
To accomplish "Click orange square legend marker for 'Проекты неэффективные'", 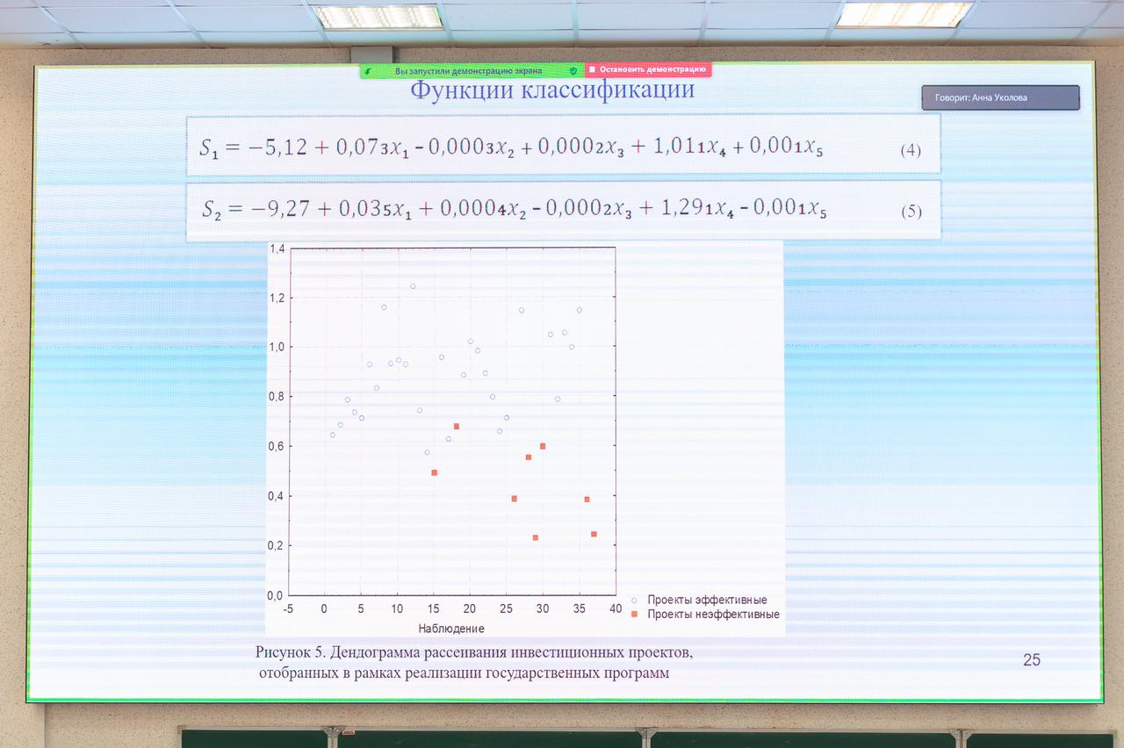I will click(x=634, y=615).
